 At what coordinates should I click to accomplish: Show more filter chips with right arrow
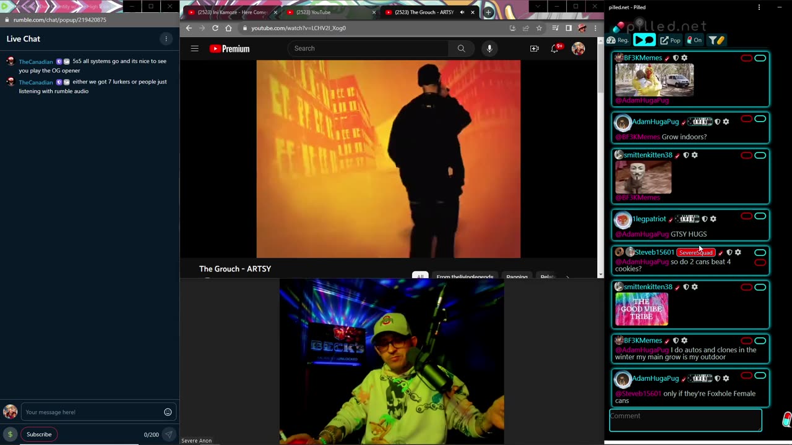(567, 276)
